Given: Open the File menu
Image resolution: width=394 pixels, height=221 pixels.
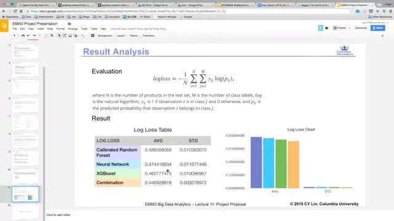Looking at the screenshot, I should tap(15, 29).
